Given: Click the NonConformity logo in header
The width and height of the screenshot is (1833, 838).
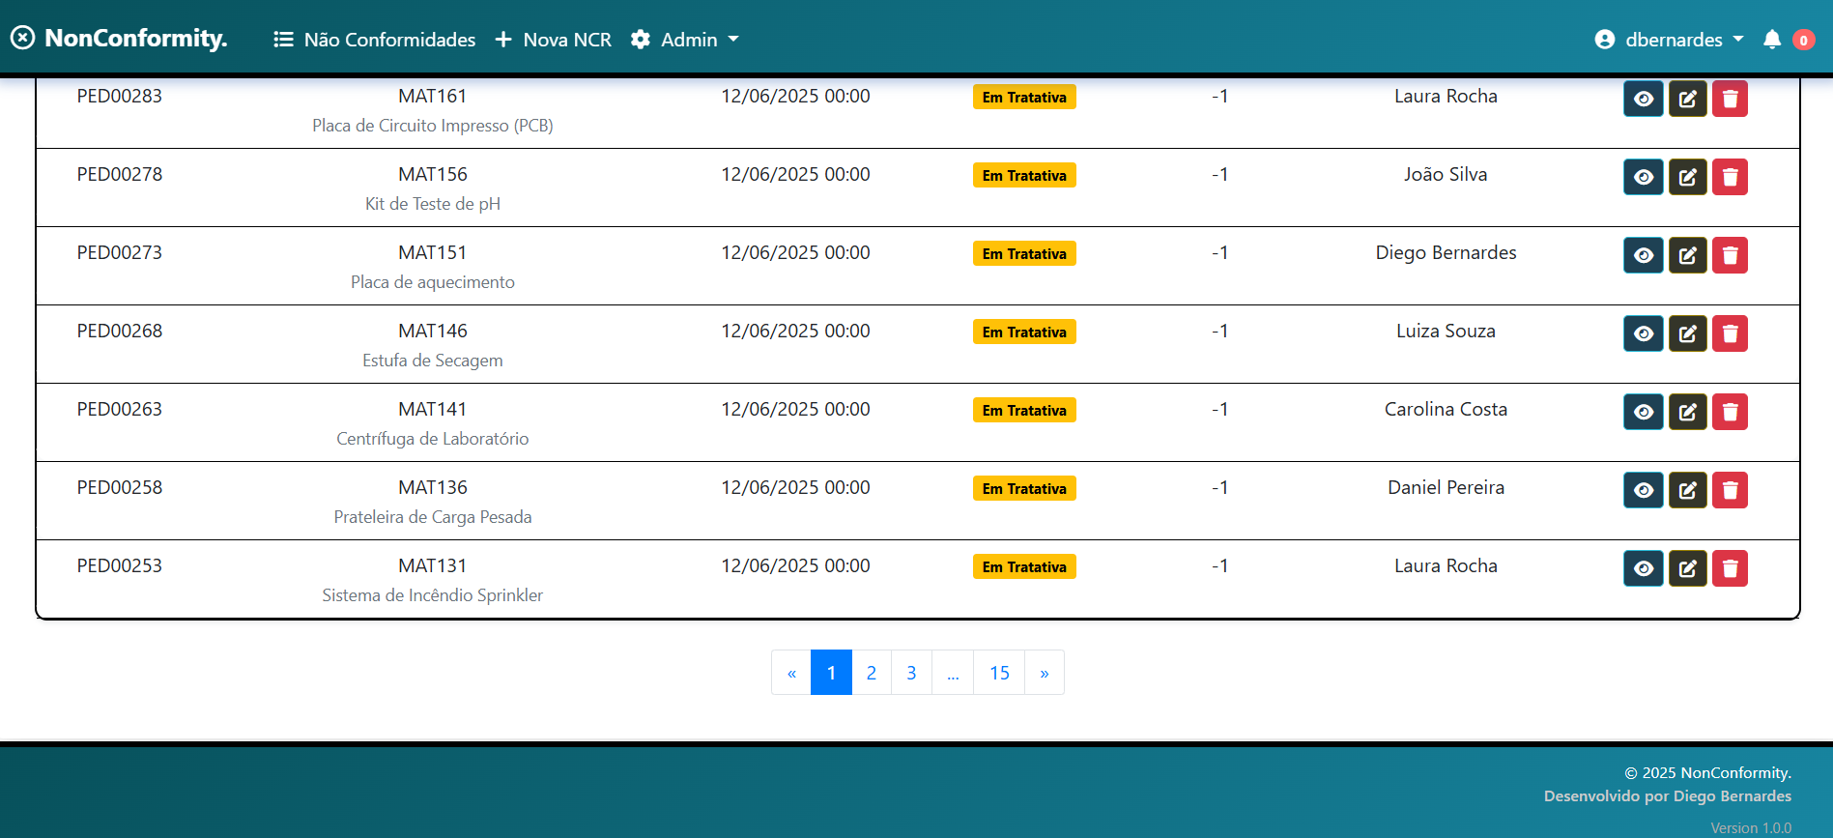Looking at the screenshot, I should [120, 38].
